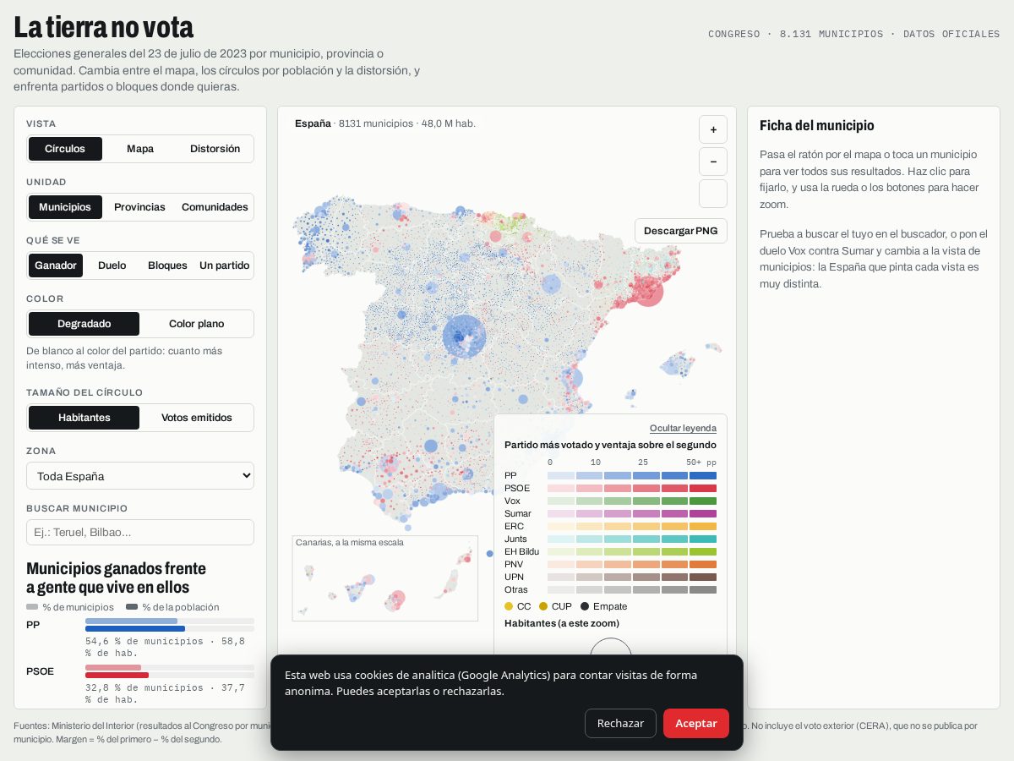Viewport: 1014px width, 761px height.
Task: Switch view to Mapa
Action: [140, 149]
